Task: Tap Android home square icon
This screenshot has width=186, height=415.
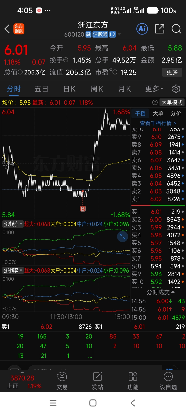Action: click(93, 403)
